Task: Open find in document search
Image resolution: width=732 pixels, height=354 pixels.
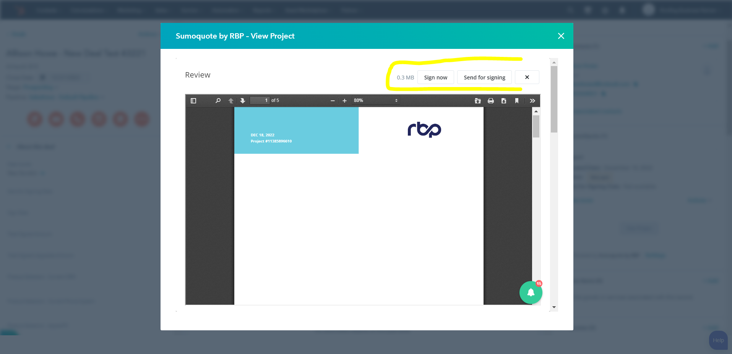Action: tap(218, 101)
